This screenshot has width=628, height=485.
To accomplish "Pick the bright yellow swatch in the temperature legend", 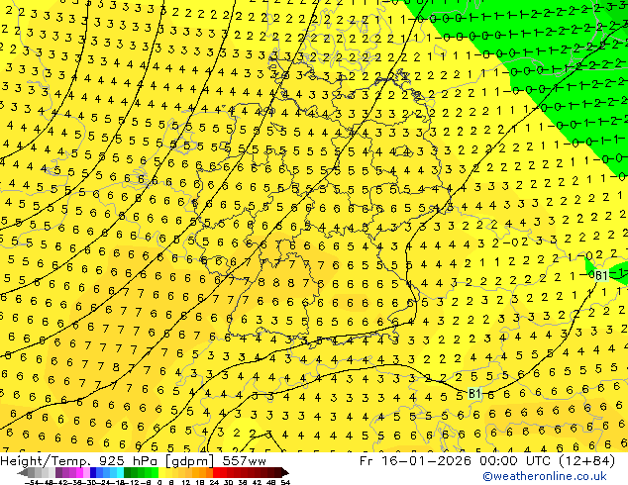I will [161, 472].
